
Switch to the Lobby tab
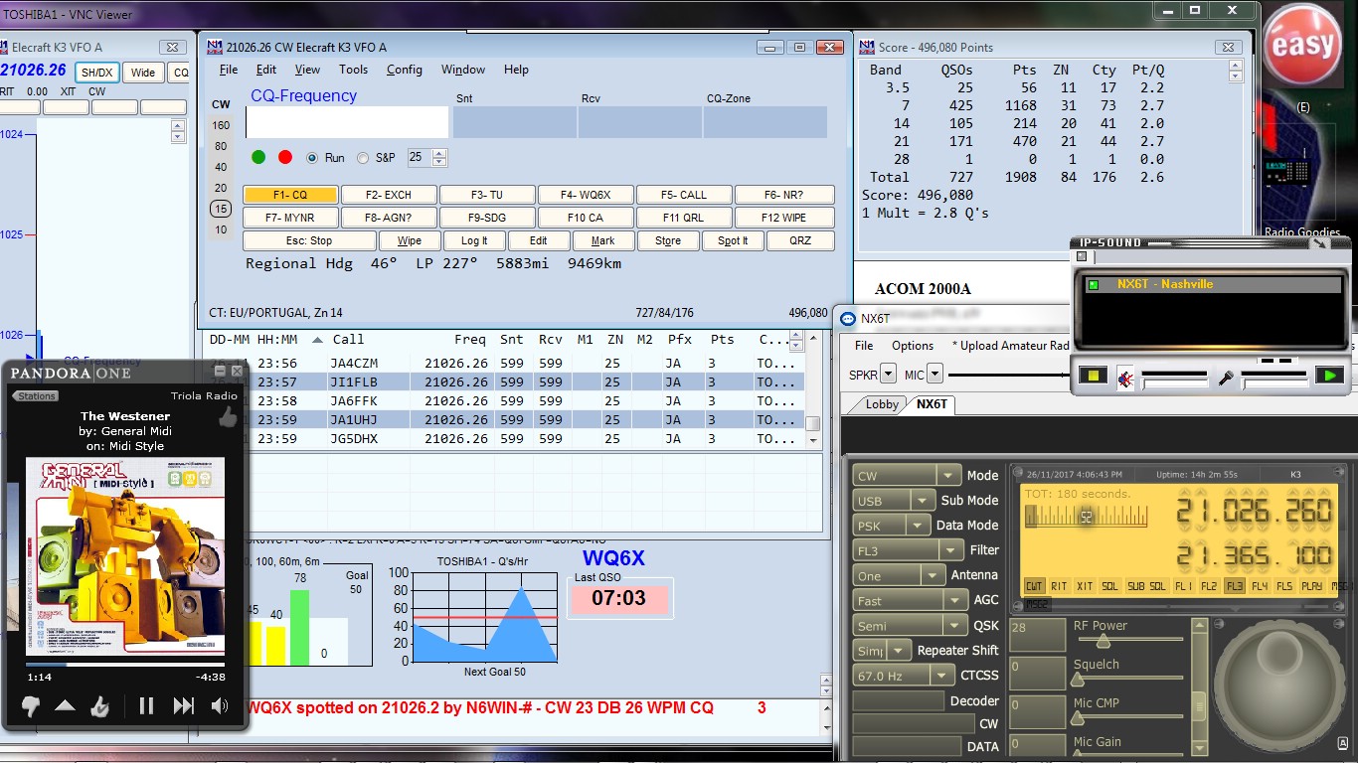tap(882, 404)
